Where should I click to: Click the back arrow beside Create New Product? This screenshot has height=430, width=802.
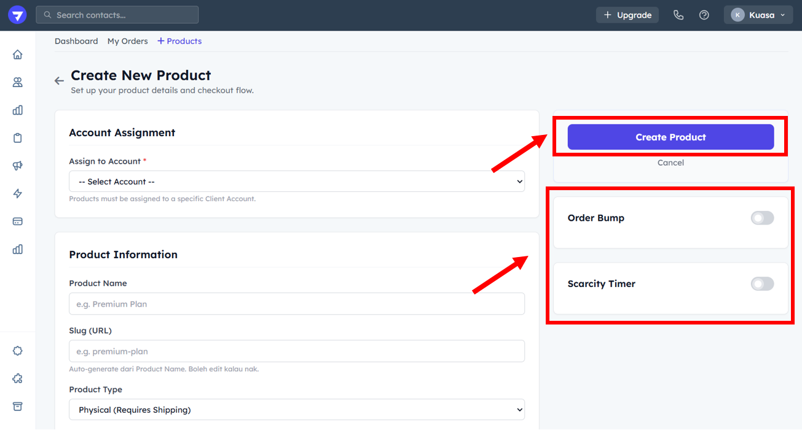(x=59, y=81)
